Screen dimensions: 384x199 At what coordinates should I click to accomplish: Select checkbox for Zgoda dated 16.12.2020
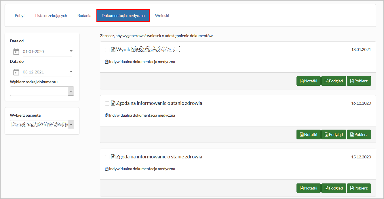pos(107,103)
